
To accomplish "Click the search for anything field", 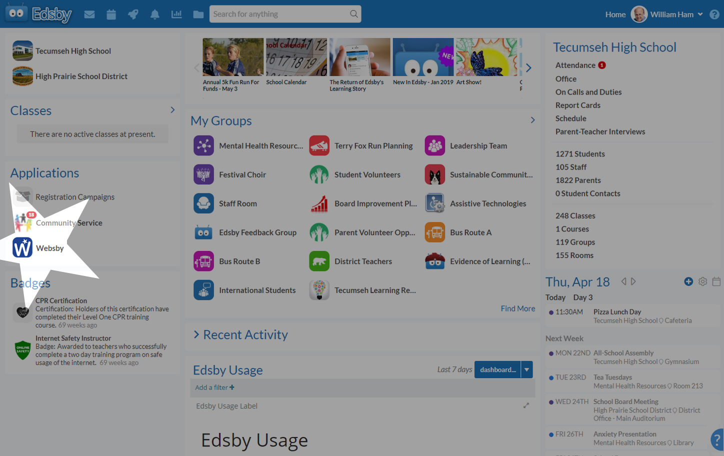I will click(280, 14).
